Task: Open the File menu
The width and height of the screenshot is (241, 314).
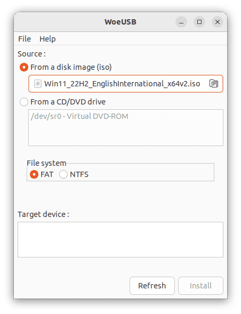Action: [25, 39]
